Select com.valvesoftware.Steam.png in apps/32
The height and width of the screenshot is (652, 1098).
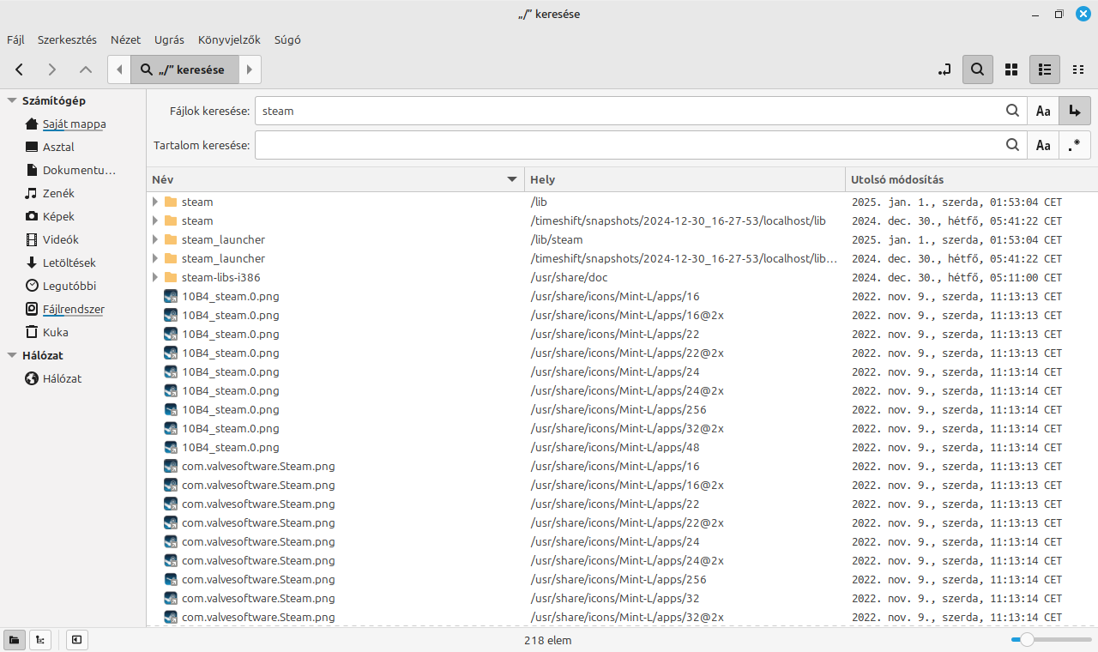258,598
